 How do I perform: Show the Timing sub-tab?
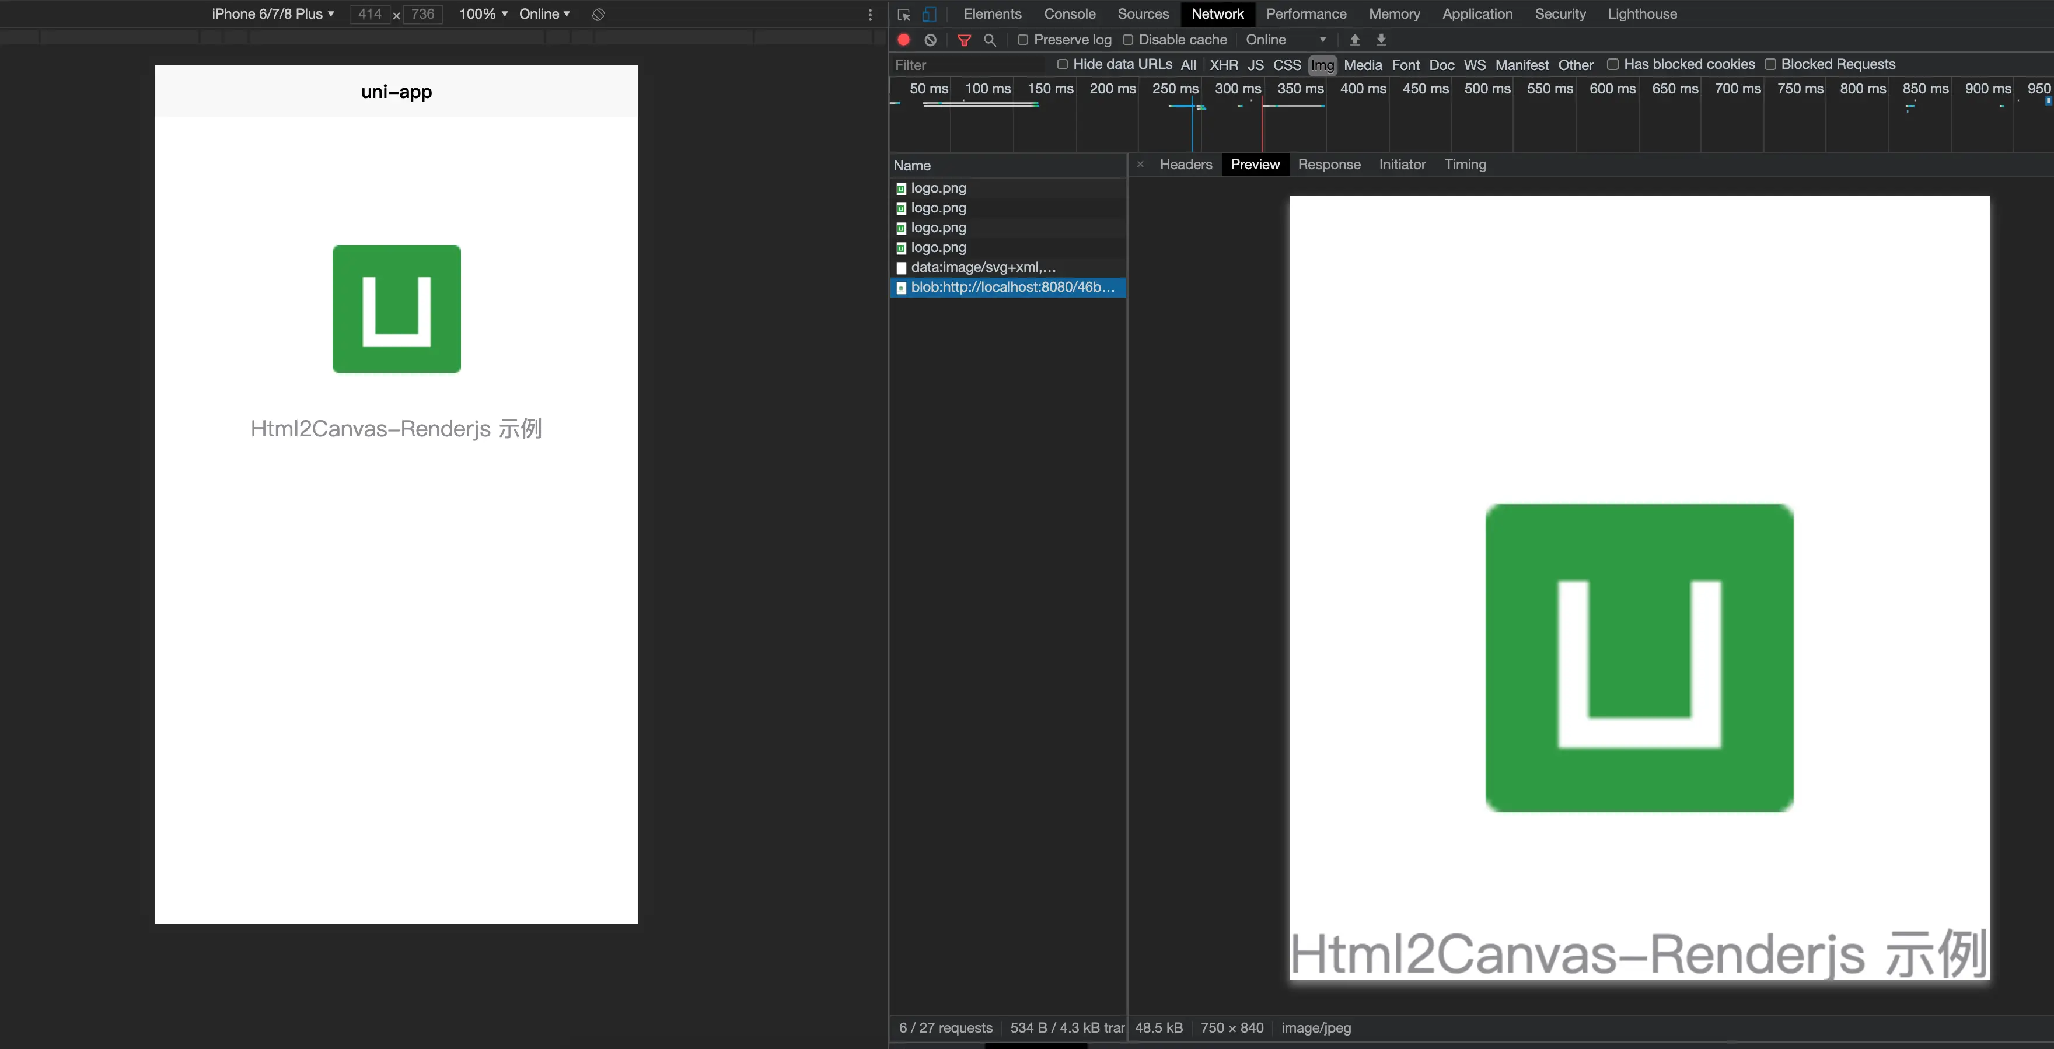1465,164
